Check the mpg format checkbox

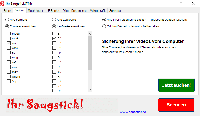pos(9,58)
